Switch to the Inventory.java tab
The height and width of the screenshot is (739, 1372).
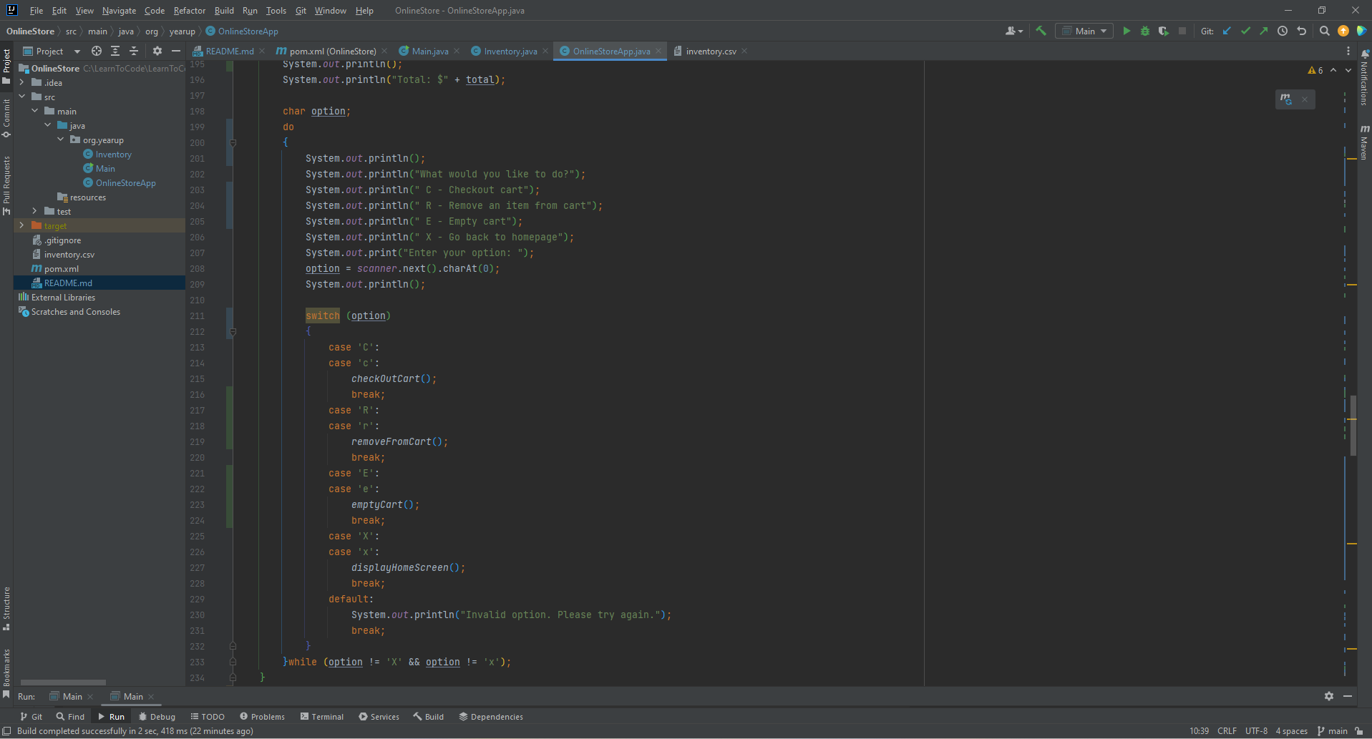click(510, 51)
